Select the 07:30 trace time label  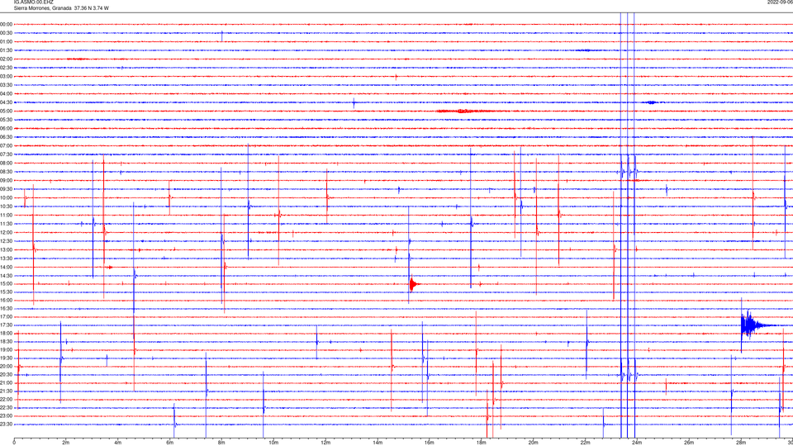coord(7,154)
